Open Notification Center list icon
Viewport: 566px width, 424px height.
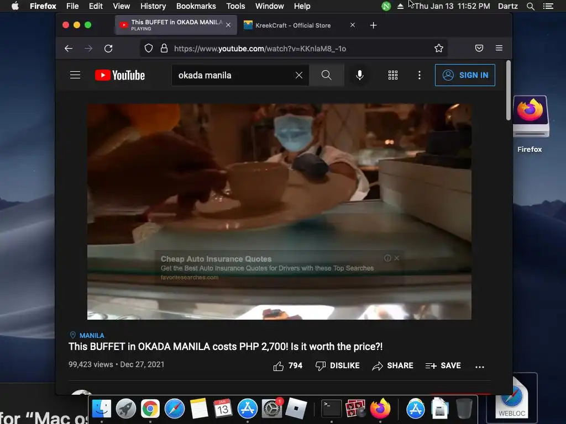[548, 6]
